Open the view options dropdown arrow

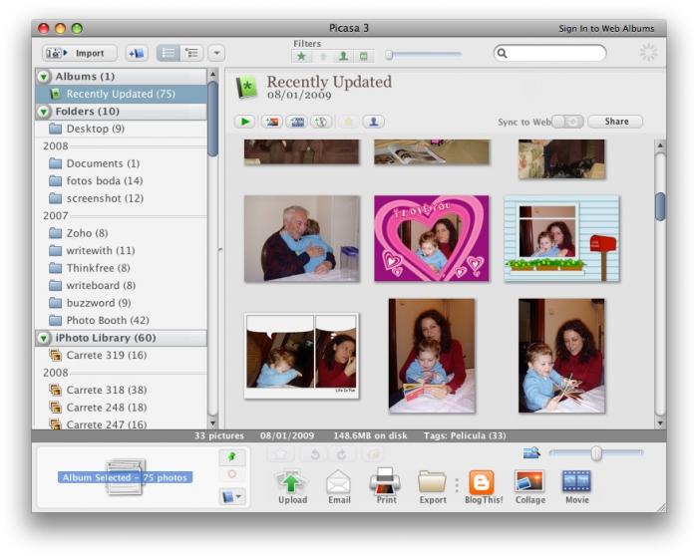216,53
